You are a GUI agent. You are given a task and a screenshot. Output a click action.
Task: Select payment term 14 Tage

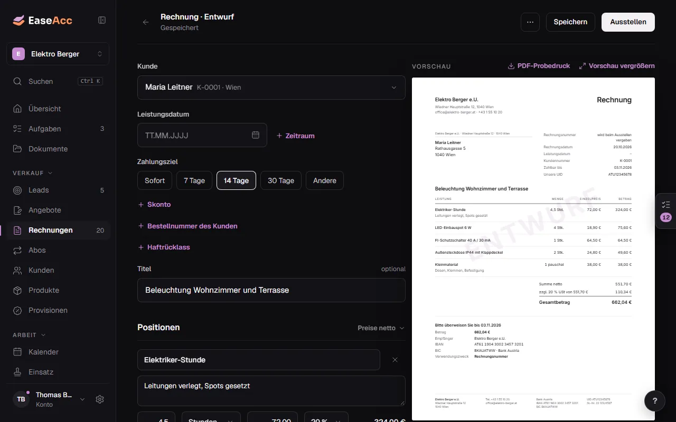236,180
